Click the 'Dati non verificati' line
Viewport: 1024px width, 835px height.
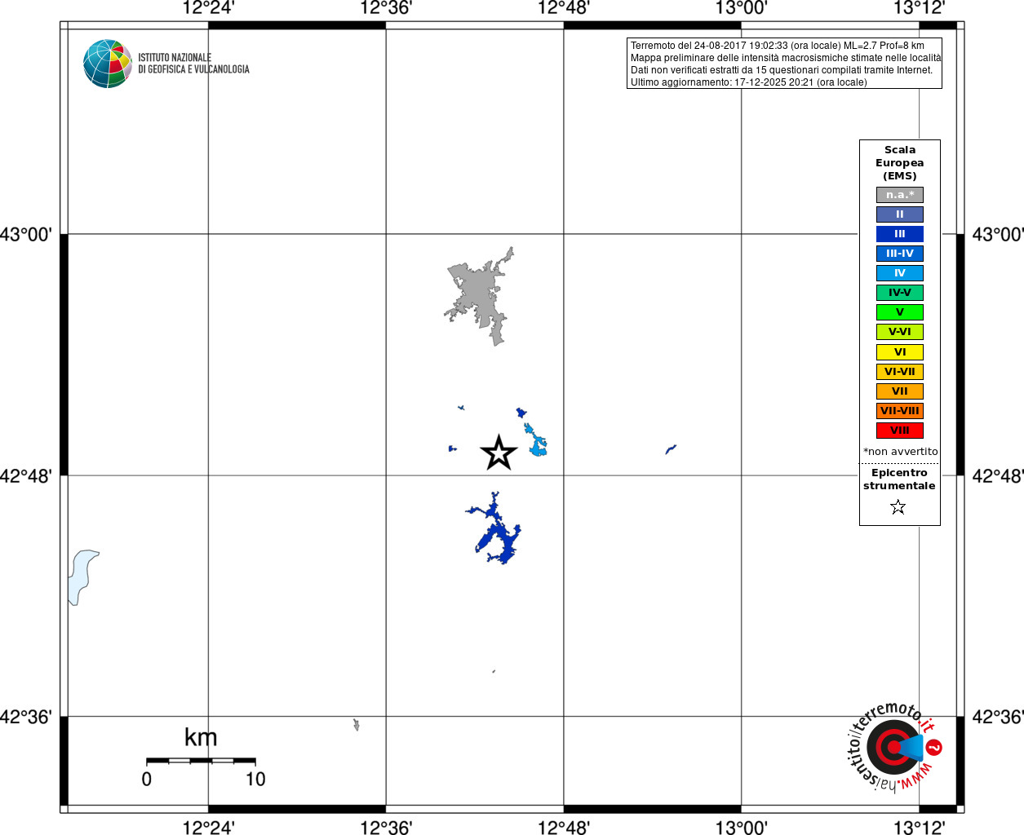click(781, 70)
